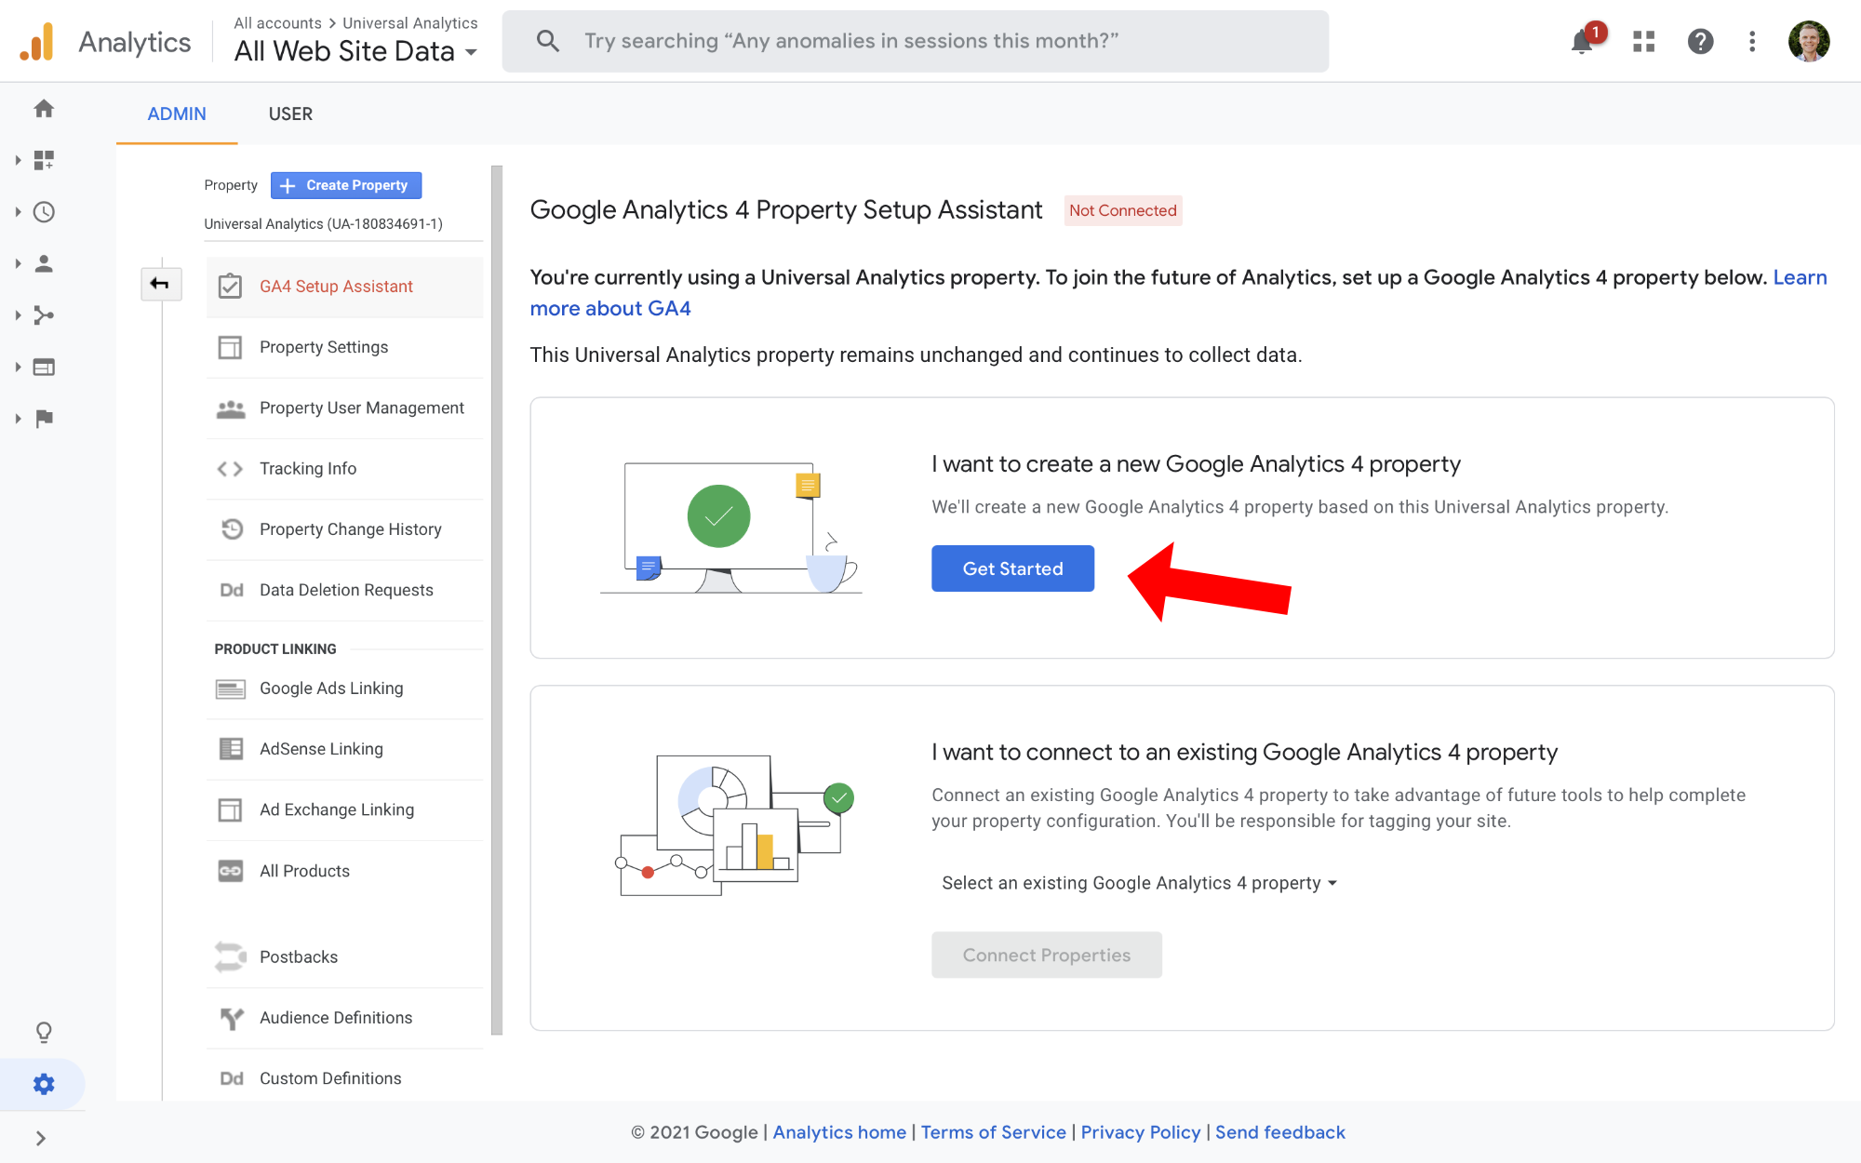Screen dimensions: 1861x1163
Task: Click the Discover lightbulb icon
Action: point(44,1032)
